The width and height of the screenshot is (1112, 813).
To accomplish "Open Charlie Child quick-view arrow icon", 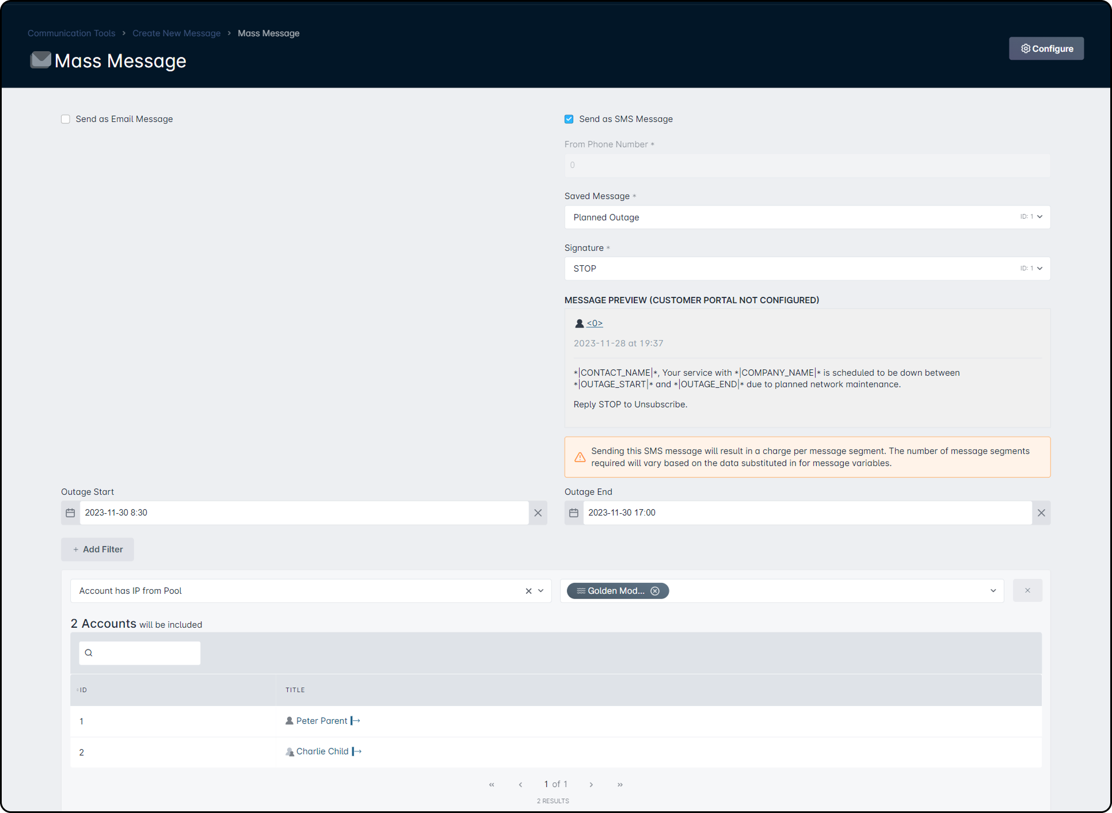I will click(x=357, y=751).
